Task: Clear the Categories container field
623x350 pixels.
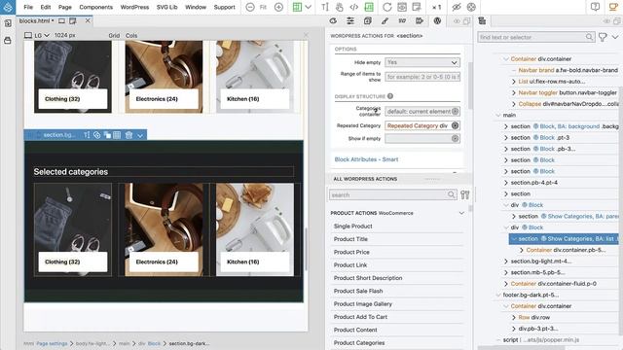Action: (x=456, y=112)
